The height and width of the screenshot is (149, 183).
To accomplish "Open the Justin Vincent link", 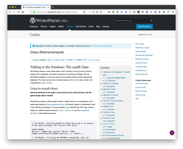I will pos(47,83).
